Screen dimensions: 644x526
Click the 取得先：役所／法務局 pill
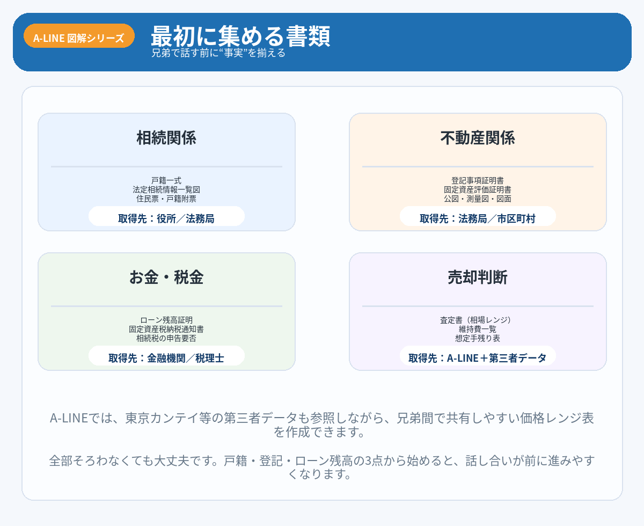(x=166, y=218)
